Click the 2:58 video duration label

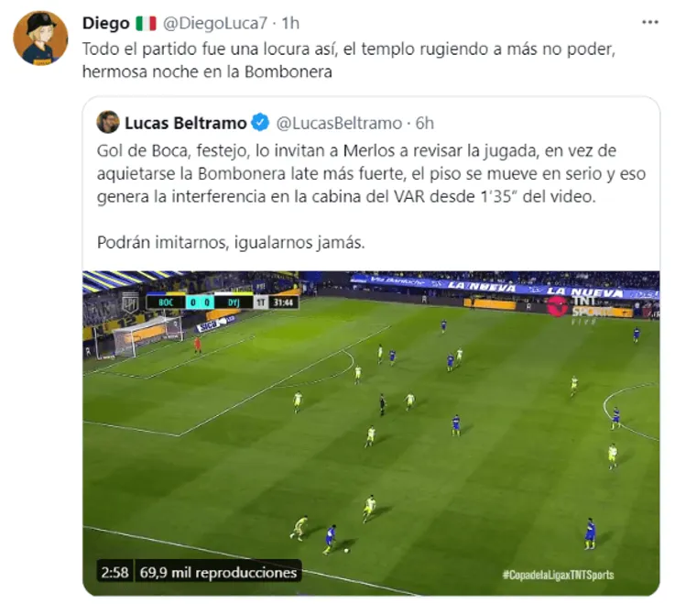point(114,572)
